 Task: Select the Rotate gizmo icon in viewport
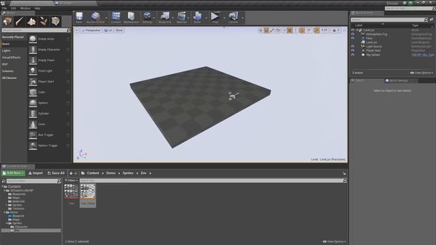click(266, 30)
